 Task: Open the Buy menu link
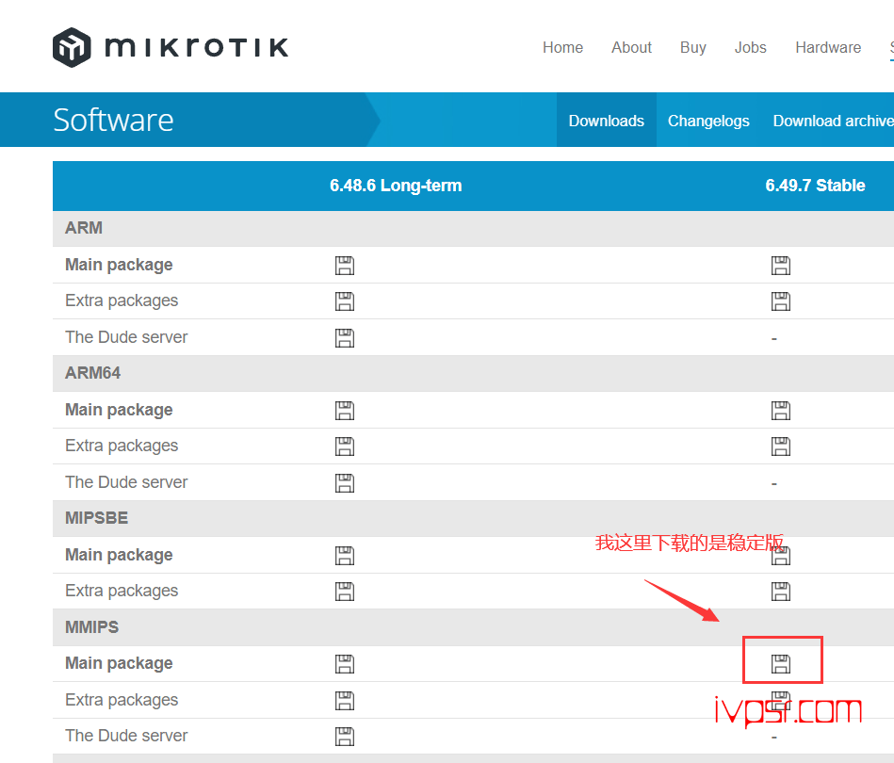692,47
